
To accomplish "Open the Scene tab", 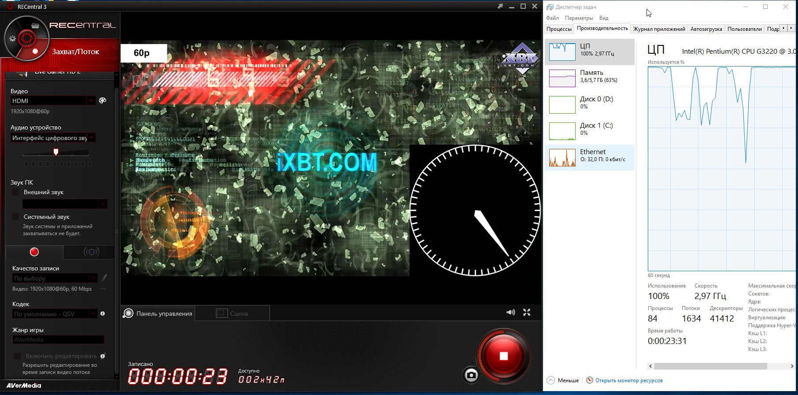I will [232, 314].
